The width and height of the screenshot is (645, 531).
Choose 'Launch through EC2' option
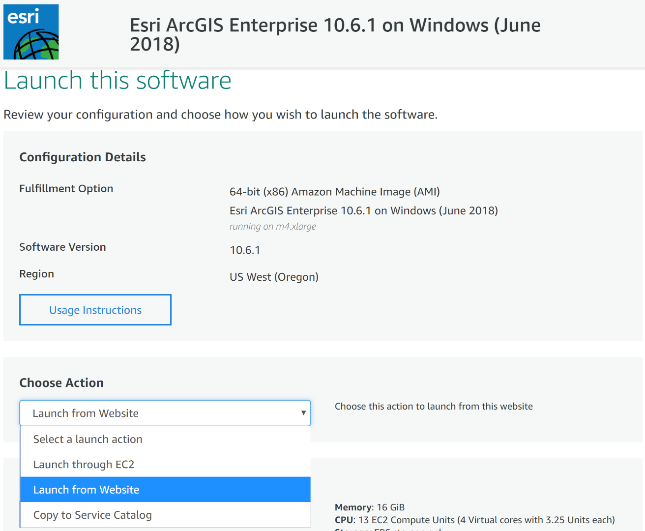(x=165, y=465)
